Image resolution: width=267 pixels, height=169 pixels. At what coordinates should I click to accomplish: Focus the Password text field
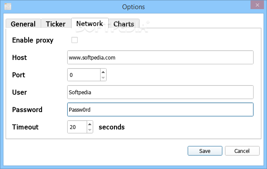click(x=160, y=109)
